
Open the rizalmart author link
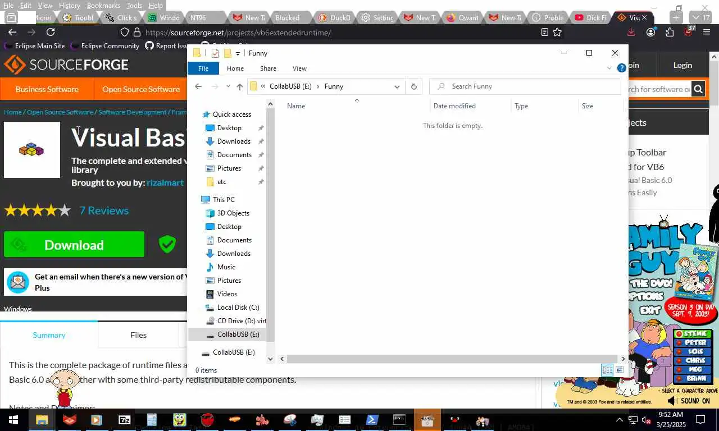(165, 182)
